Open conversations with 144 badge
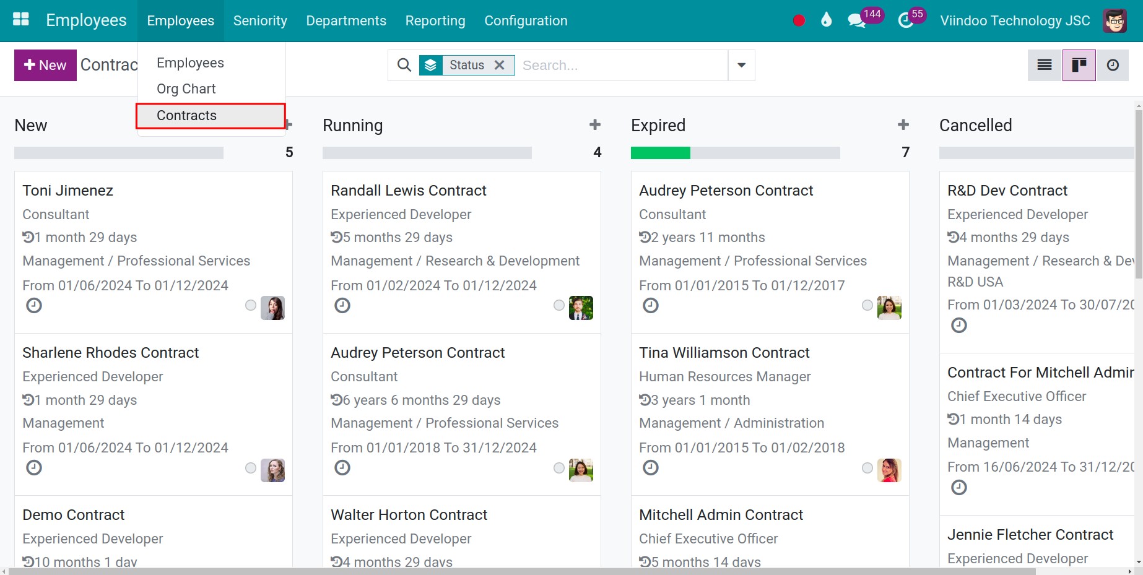This screenshot has height=575, width=1143. click(864, 19)
